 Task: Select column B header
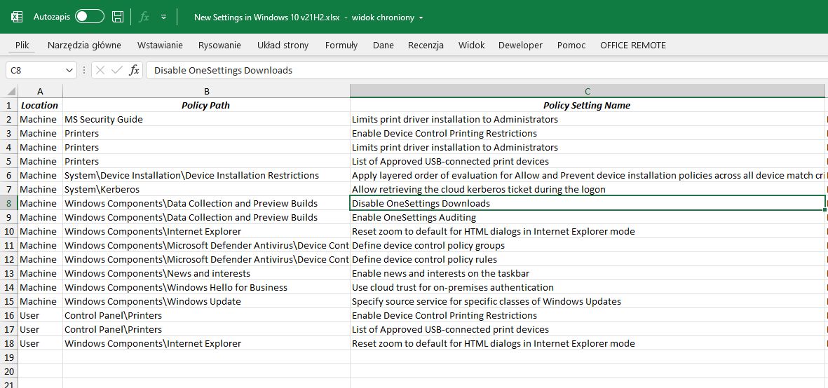(206, 91)
